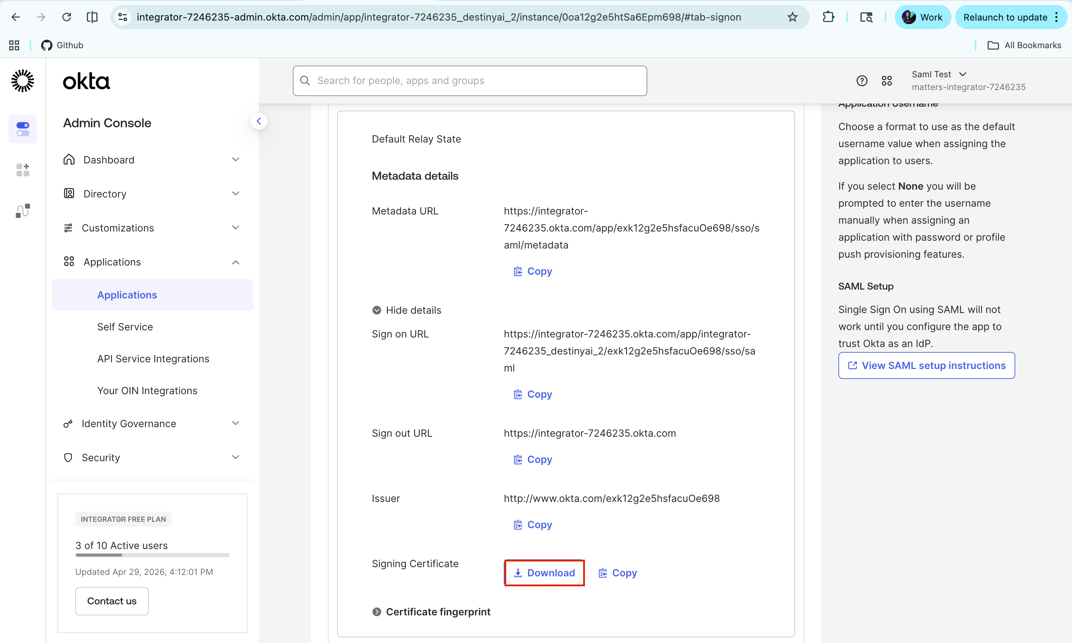Copy the Signing Certificate
The width and height of the screenshot is (1072, 643).
(618, 573)
